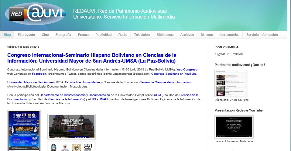Click the sábado, 9 de junio de 2018 date
Screen dimensions: 291x151
click(x=23, y=47)
